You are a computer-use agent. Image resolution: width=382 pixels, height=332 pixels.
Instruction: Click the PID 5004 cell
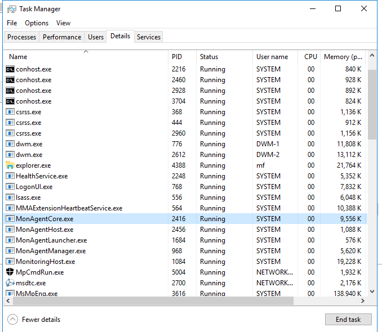179,272
